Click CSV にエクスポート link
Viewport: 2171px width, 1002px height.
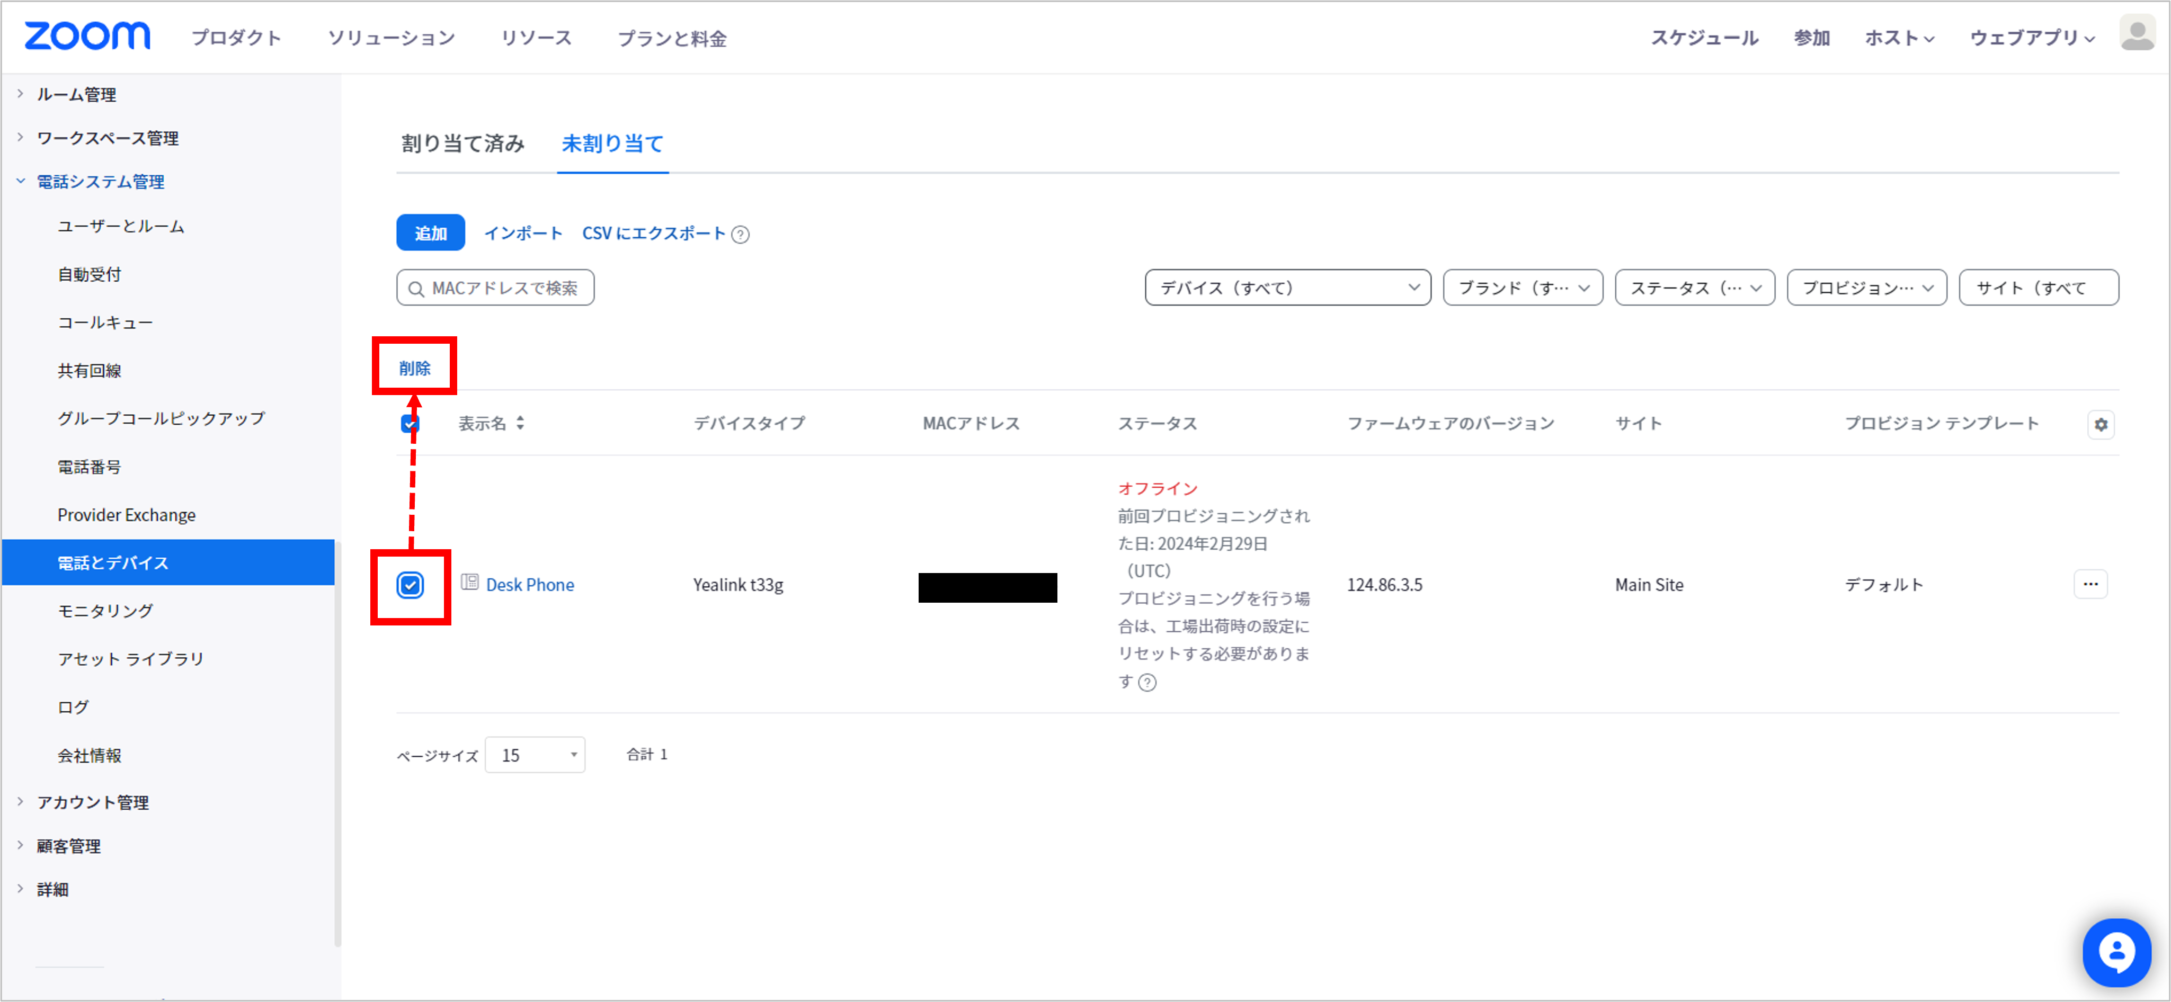[653, 234]
